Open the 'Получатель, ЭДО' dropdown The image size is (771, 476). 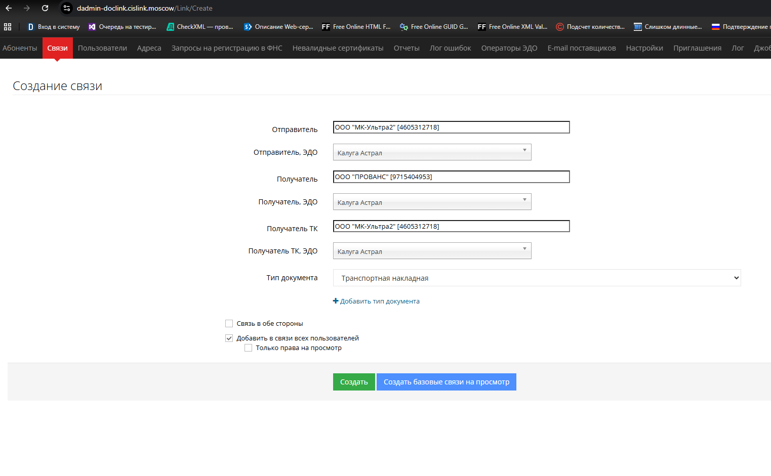coord(432,202)
